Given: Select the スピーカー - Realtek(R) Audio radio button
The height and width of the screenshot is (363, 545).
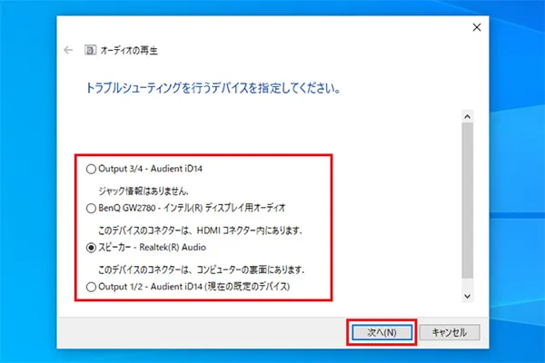Looking at the screenshot, I should [91, 248].
